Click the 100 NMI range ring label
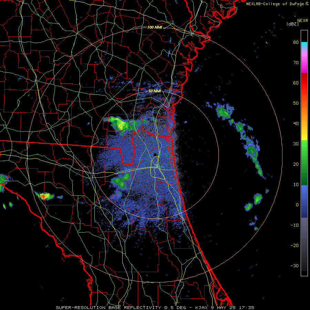The image size is (310, 310). pos(155,27)
